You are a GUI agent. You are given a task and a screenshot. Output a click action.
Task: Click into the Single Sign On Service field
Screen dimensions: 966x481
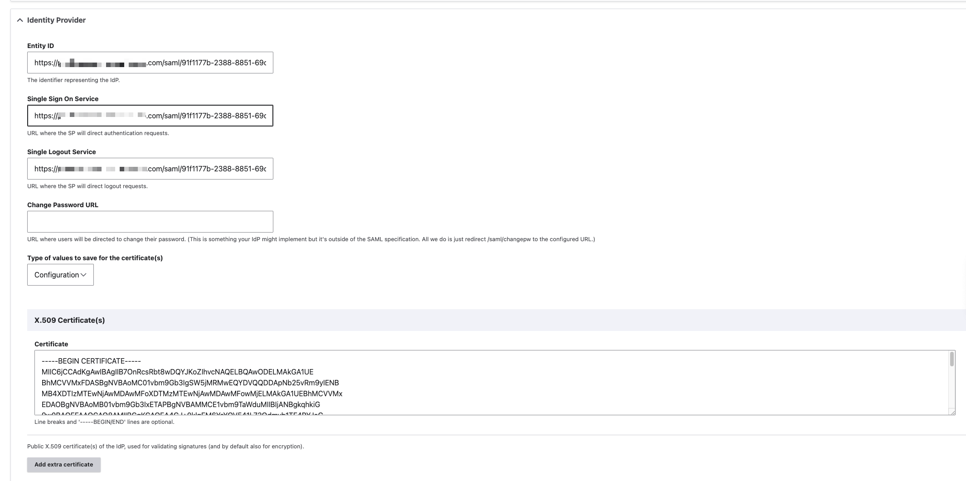150,116
